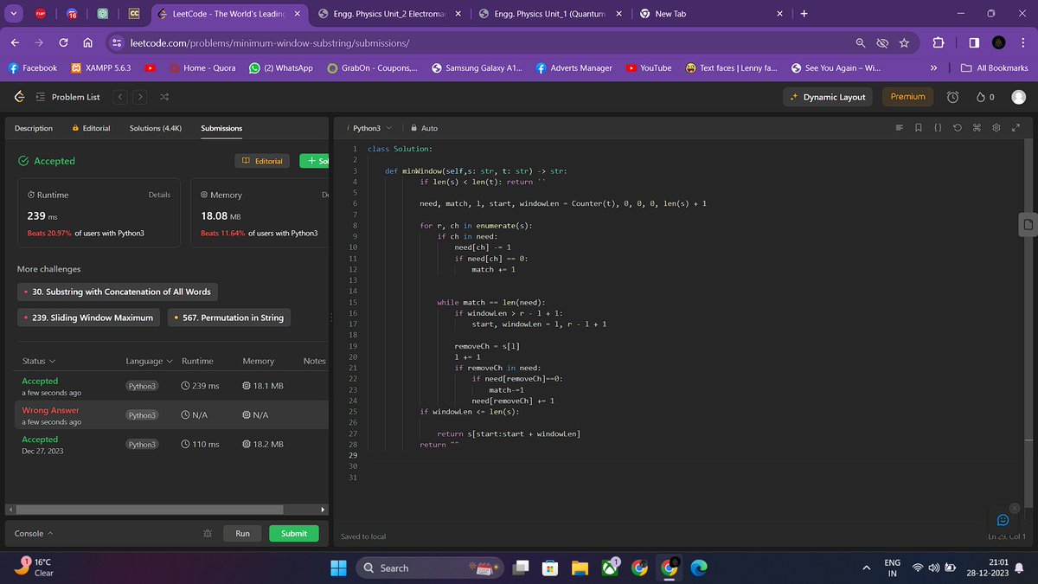Submit the solution

pos(294,534)
